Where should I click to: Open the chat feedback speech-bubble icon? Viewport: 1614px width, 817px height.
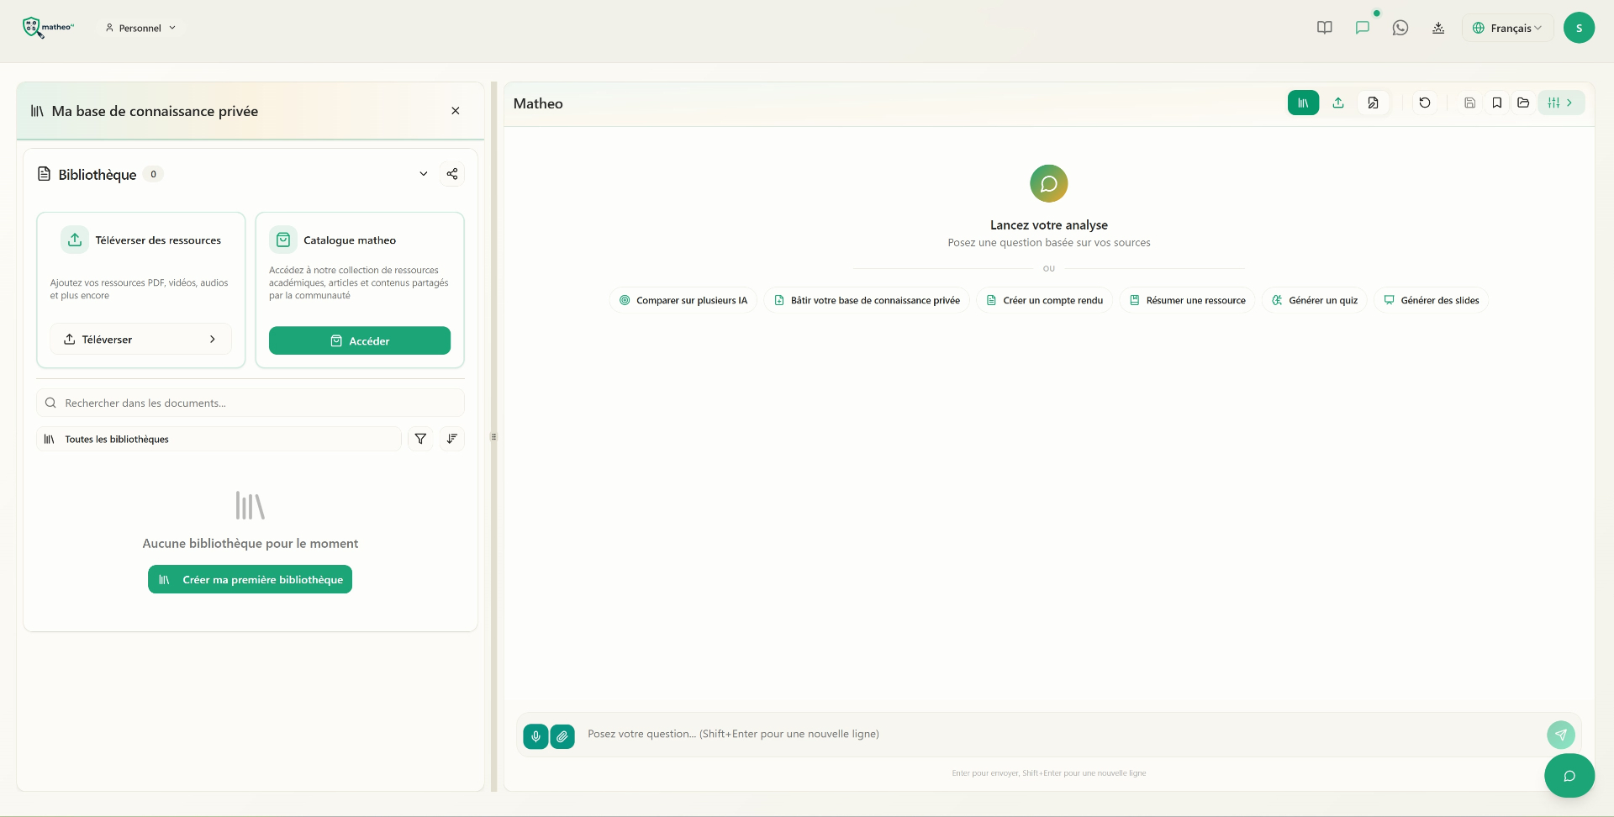point(1363,28)
